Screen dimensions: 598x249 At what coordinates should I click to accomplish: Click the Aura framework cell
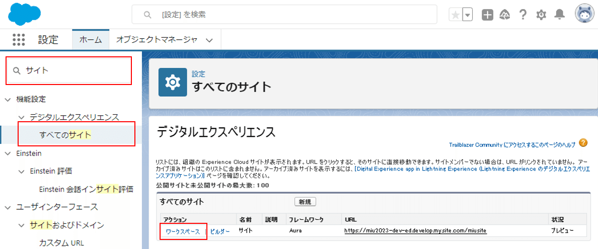295,231
